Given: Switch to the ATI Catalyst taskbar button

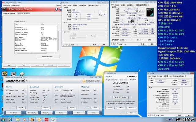Looking at the screenshot, I should (x=47, y=120).
